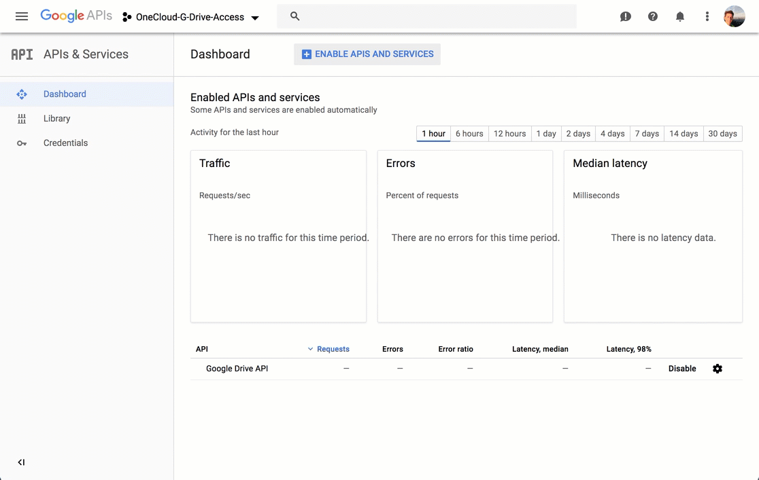This screenshot has width=759, height=480.
Task: Go to the Dashboard sidebar item
Action: click(x=65, y=94)
